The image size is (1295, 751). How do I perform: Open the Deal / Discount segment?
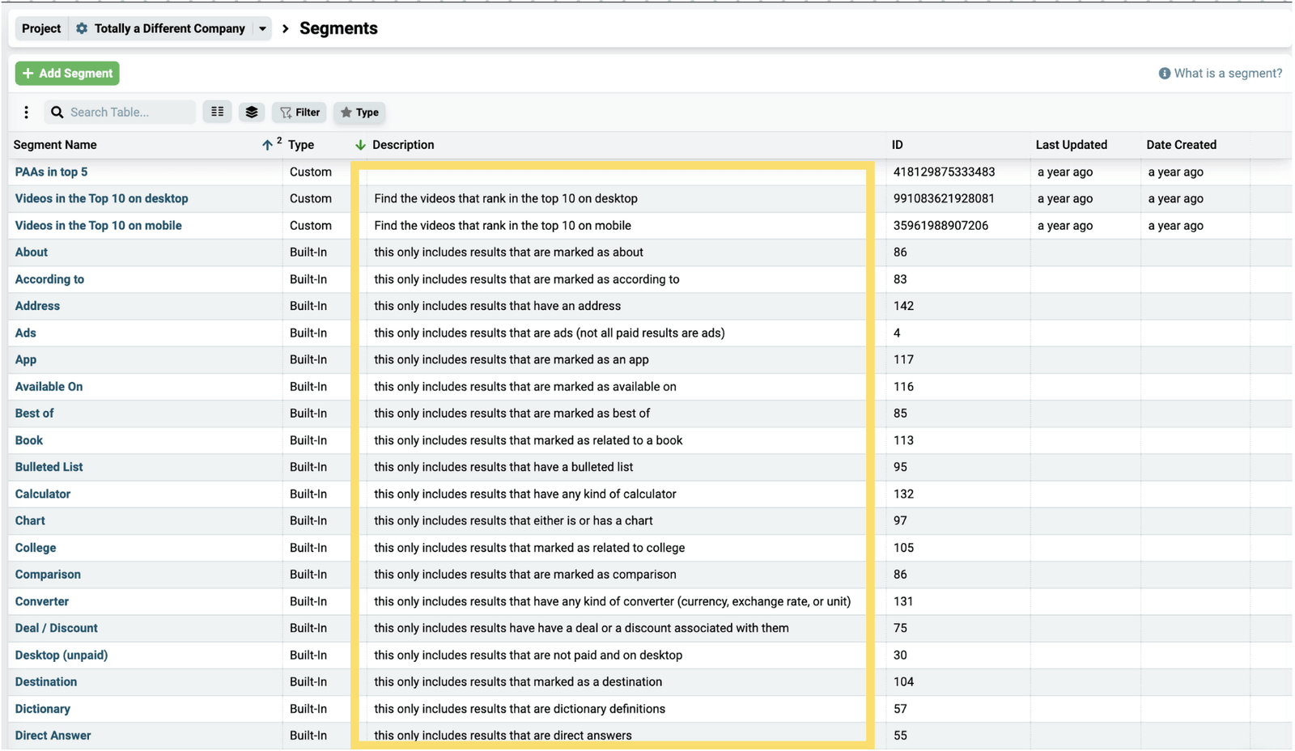tap(56, 628)
